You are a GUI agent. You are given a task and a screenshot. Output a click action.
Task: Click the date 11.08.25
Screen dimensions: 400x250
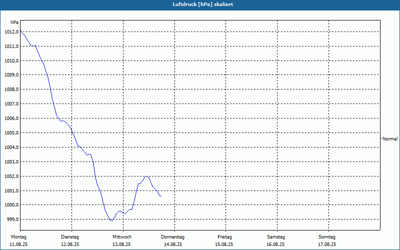coord(18,244)
